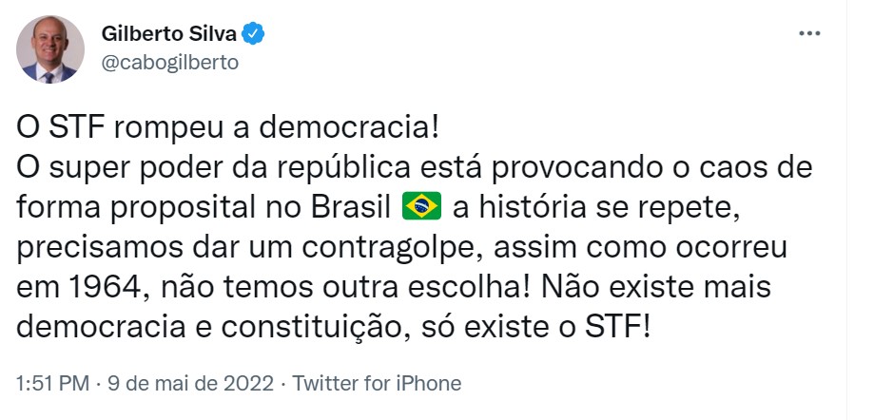Open Gilberto Silva's profile picture
Image resolution: width=874 pixels, height=420 pixels.
[50, 49]
